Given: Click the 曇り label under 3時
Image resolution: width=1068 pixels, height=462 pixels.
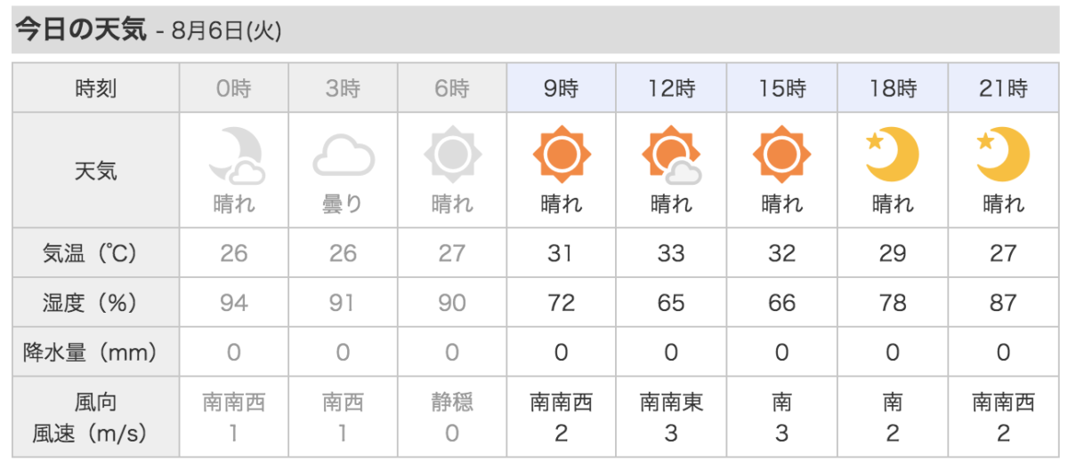Looking at the screenshot, I should (x=344, y=204).
